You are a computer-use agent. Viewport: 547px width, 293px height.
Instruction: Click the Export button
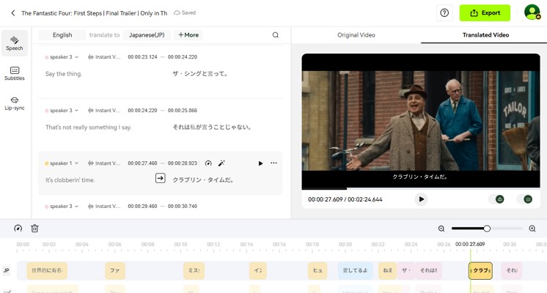click(x=485, y=13)
